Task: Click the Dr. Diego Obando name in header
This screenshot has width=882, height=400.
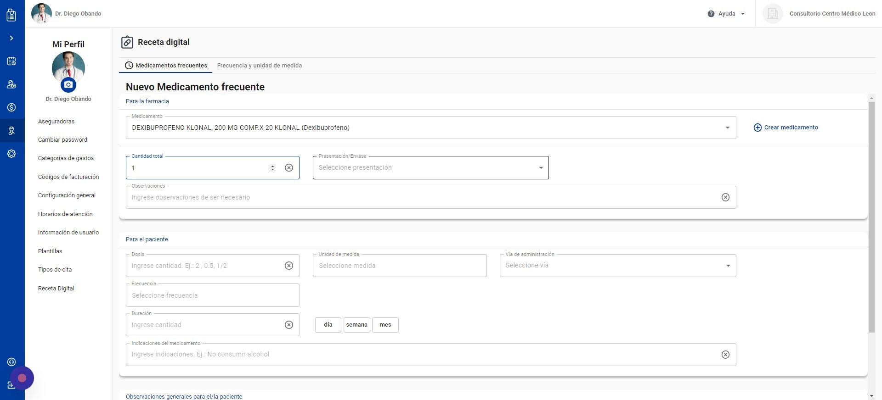Action: click(x=78, y=14)
